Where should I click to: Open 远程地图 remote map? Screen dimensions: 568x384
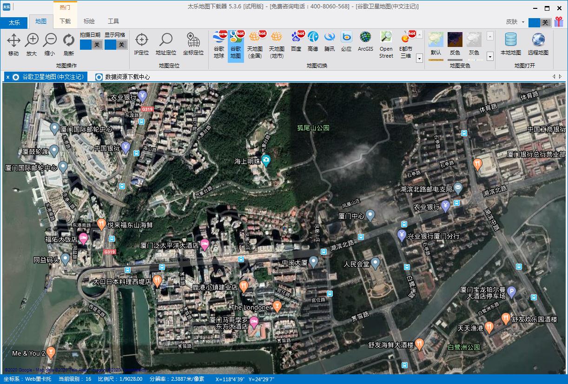[538, 45]
